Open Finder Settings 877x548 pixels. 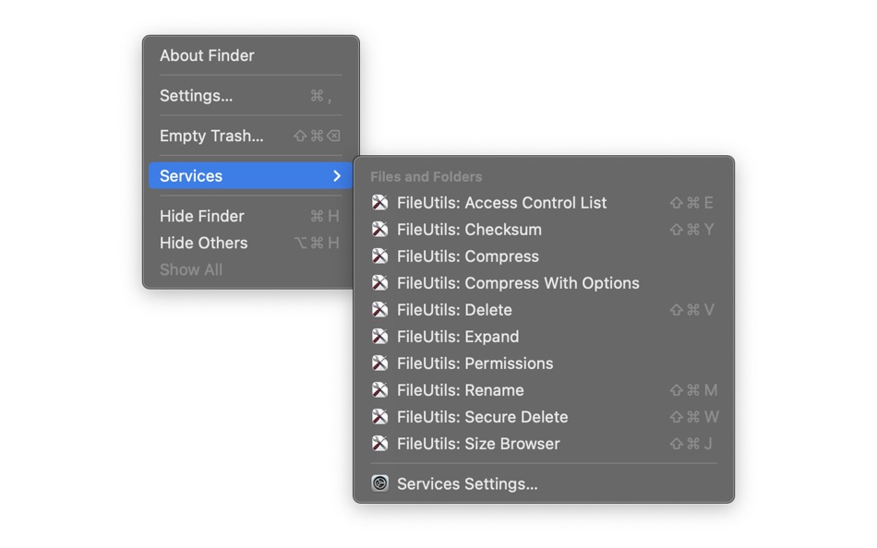(197, 95)
